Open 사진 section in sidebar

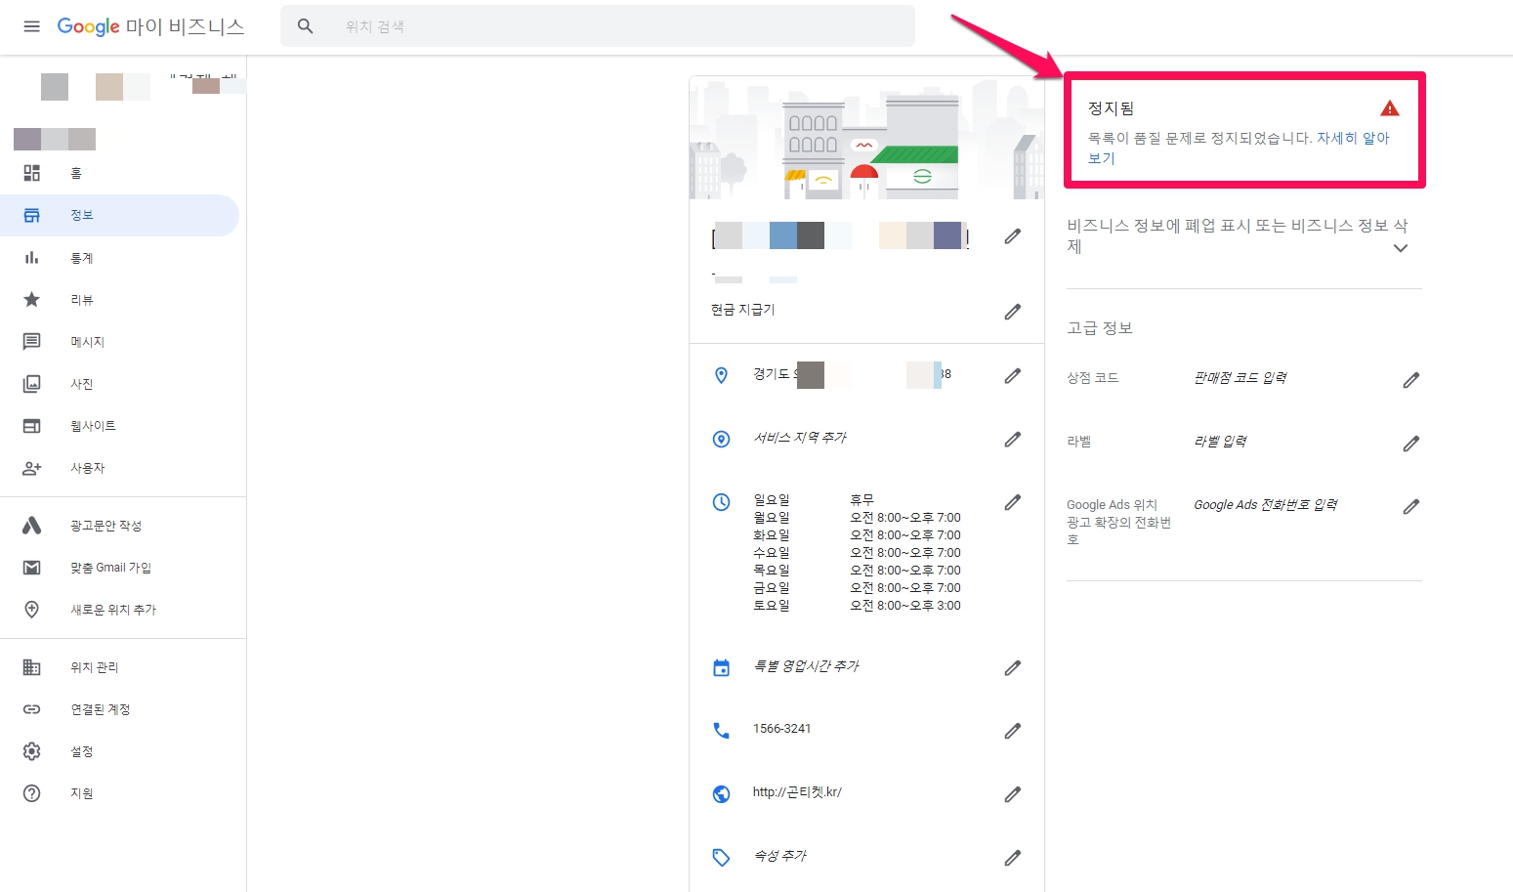82,384
